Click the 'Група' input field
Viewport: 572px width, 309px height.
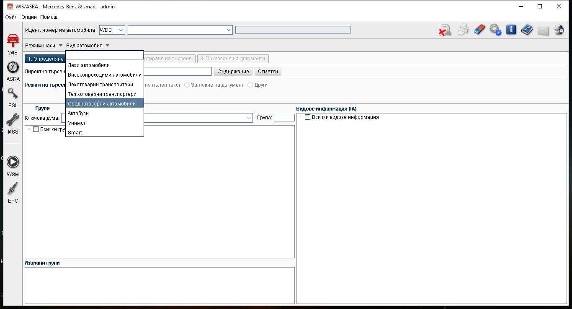point(284,118)
